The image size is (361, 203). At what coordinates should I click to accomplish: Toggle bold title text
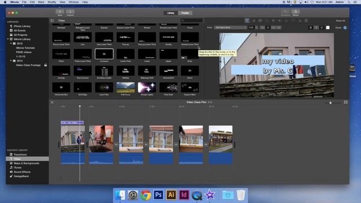pyautogui.click(x=310, y=28)
